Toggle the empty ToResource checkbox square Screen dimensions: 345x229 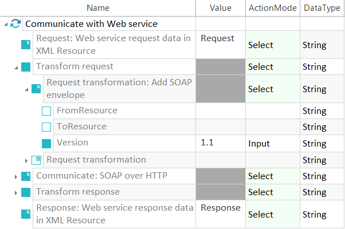point(46,127)
